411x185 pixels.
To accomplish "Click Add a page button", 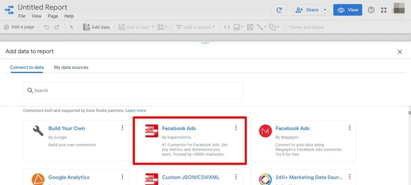I will click(19, 27).
